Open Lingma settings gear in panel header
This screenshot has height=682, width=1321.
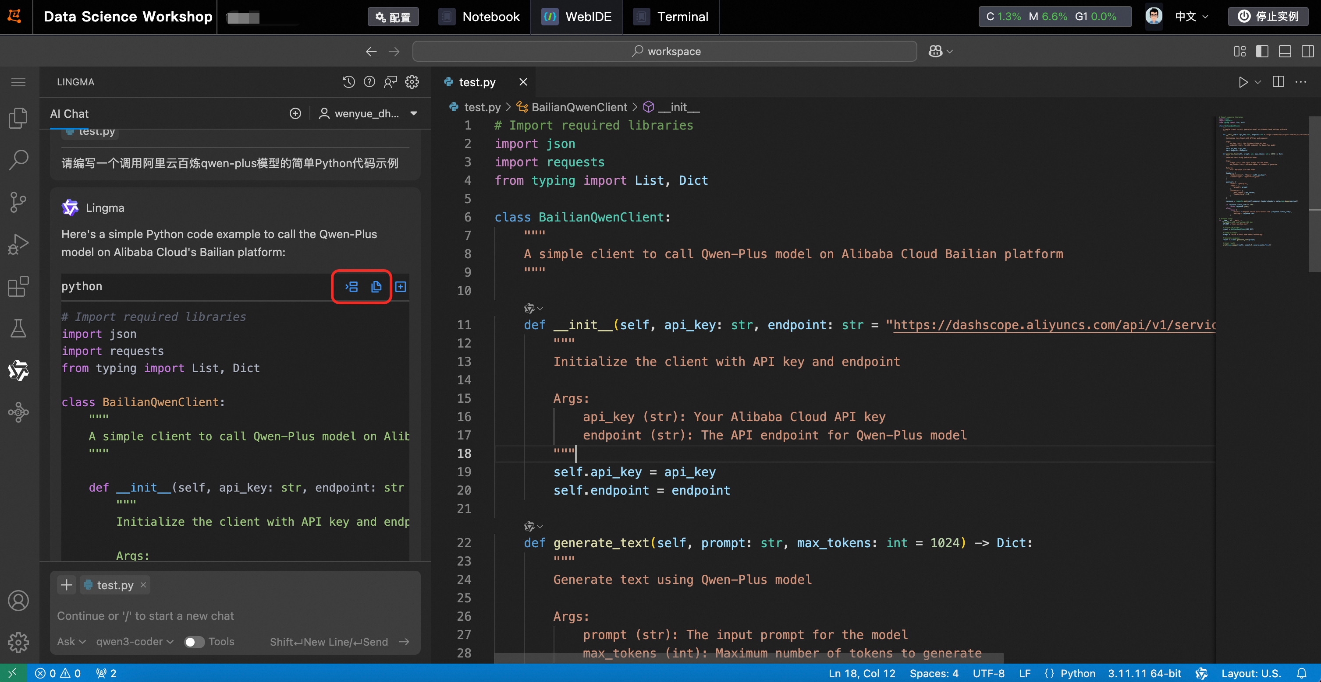click(412, 82)
